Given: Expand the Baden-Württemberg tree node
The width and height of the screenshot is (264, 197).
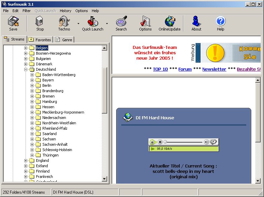Looking at the screenshot, I should (x=32, y=75).
